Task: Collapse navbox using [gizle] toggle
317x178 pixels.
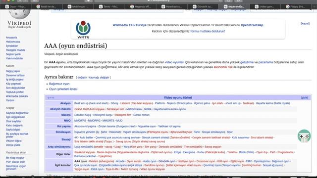Action: click(x=305, y=97)
